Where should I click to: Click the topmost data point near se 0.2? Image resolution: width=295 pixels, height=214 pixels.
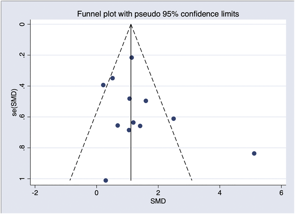click(x=132, y=58)
